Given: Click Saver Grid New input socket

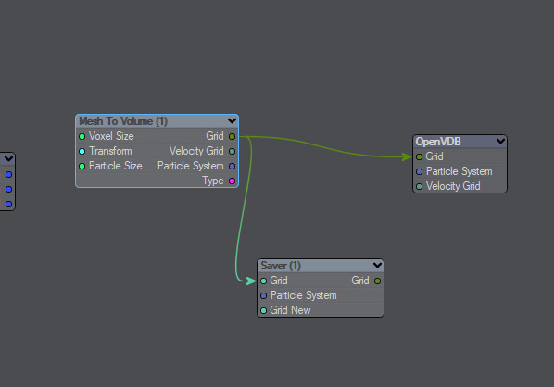Looking at the screenshot, I should (263, 310).
